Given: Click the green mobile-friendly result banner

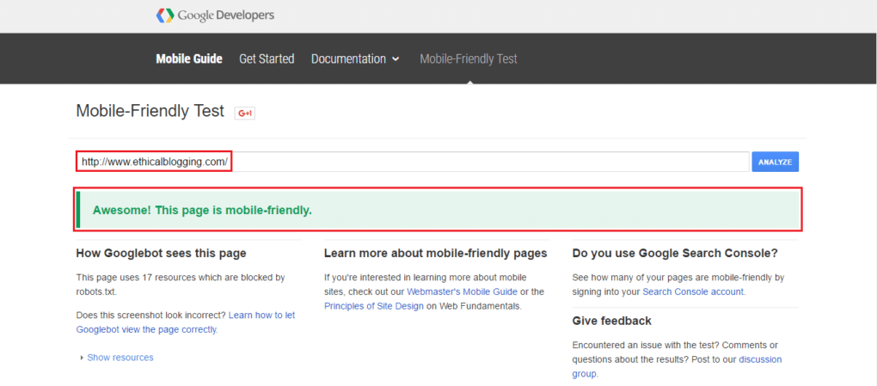Looking at the screenshot, I should point(438,210).
